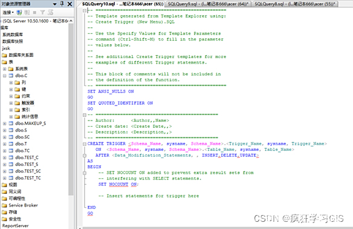Viewport: 353px width, 229px height.
Task: Open the Object Explorer window position dropdown arrow
Action: click(55, 4)
